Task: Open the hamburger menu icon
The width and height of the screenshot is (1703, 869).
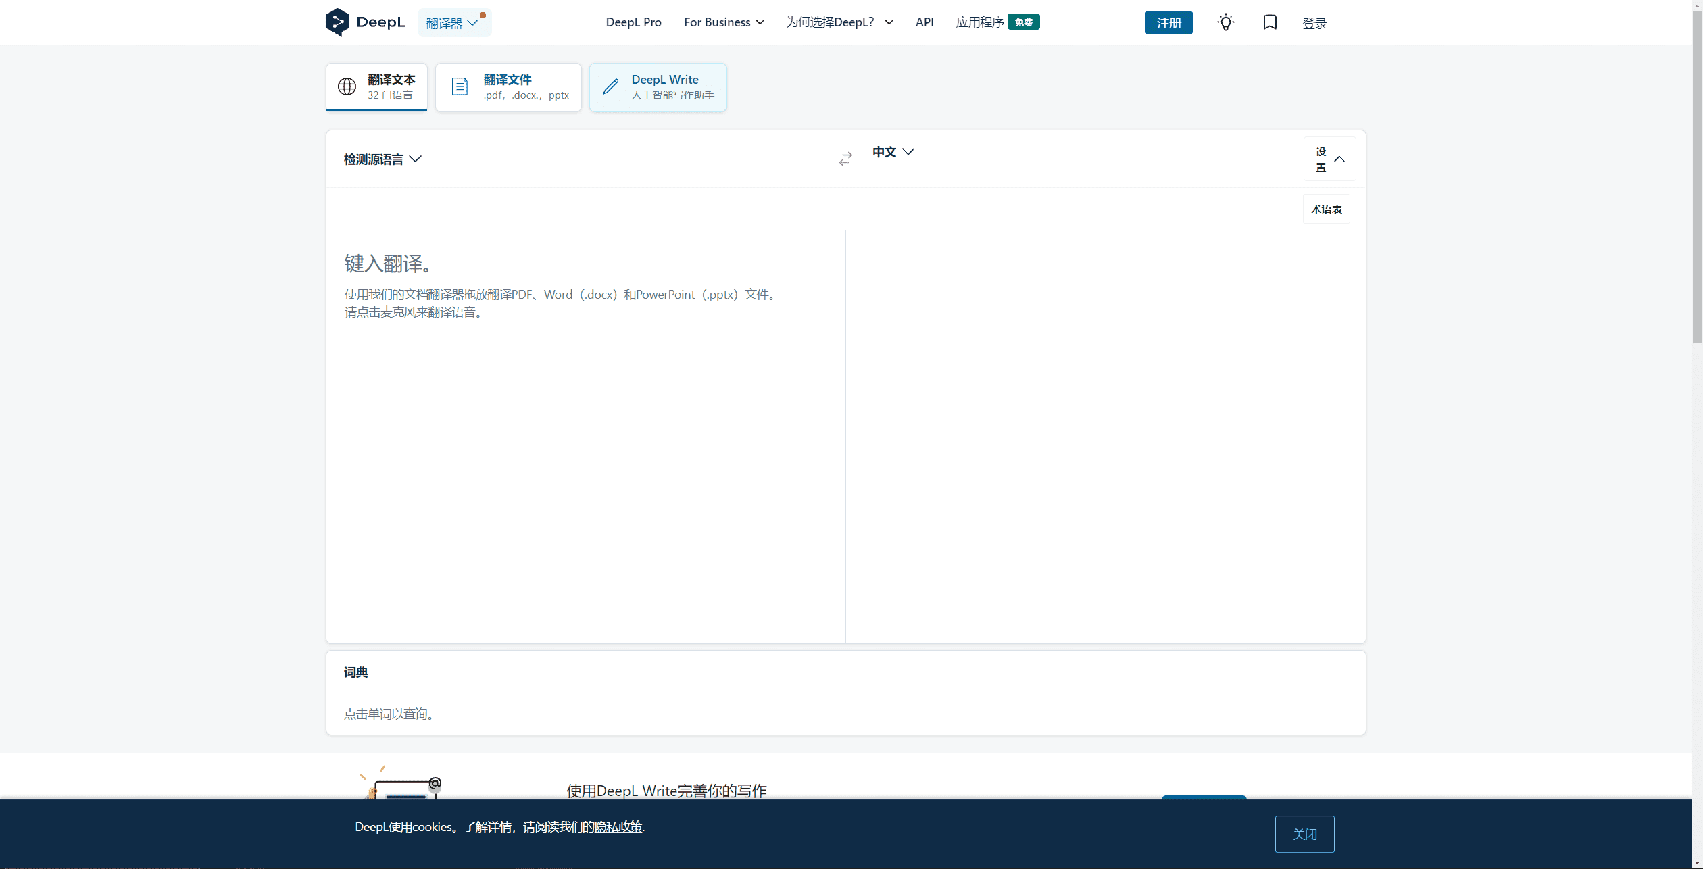Action: 1356,24
